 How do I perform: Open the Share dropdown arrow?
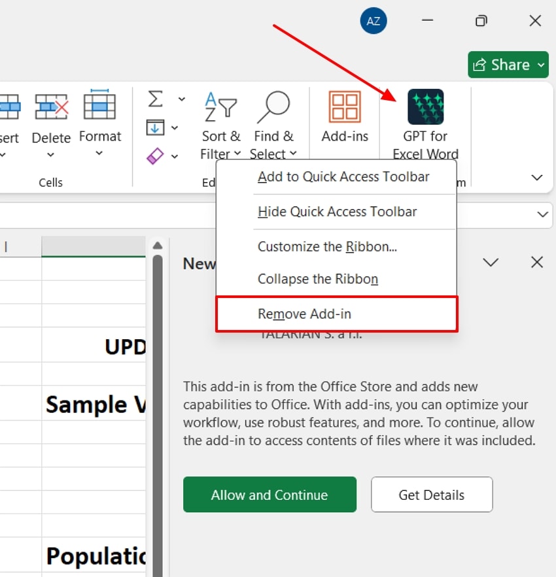coord(540,65)
